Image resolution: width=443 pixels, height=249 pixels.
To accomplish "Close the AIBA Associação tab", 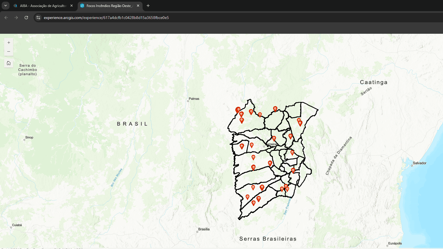I will pyautogui.click(x=72, y=6).
